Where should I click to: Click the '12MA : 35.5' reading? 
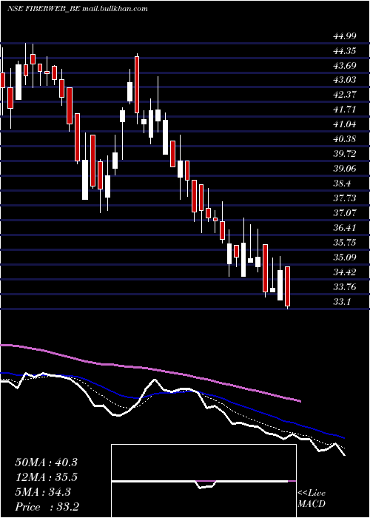pyautogui.click(x=46, y=477)
